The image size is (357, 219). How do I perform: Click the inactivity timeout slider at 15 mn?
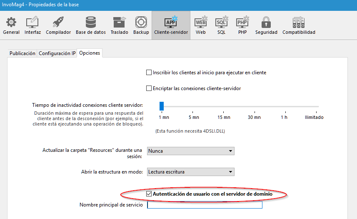224,106
